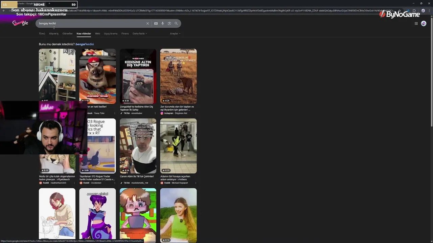
Task: Open options for kaplan ilkyardım Instagram video
Action: coord(196,113)
